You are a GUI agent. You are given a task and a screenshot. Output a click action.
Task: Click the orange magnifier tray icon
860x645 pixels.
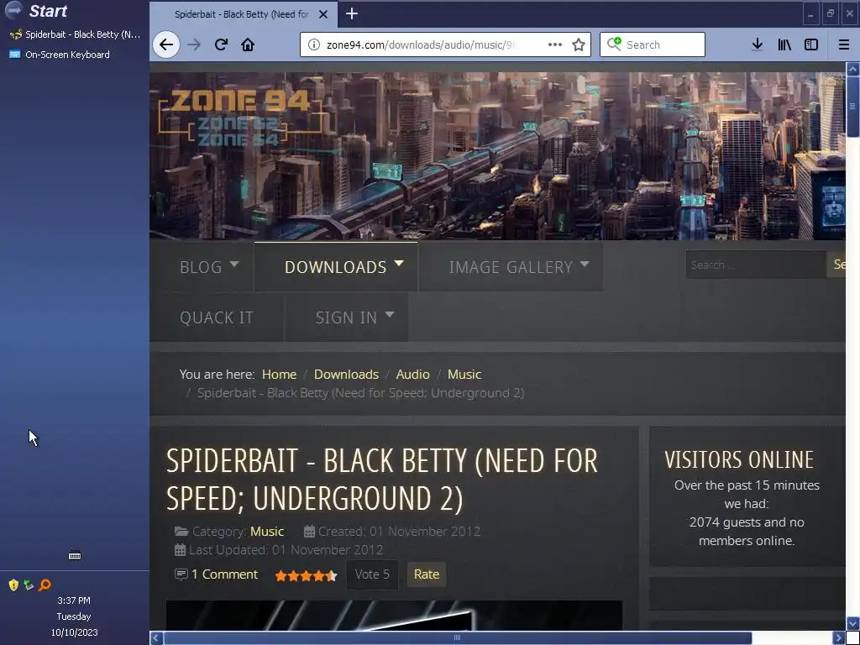tap(45, 585)
